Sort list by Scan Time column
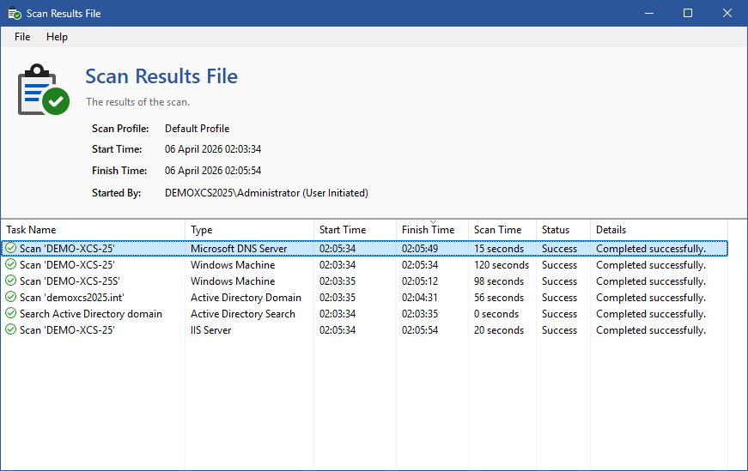This screenshot has height=471, width=748. tap(497, 230)
